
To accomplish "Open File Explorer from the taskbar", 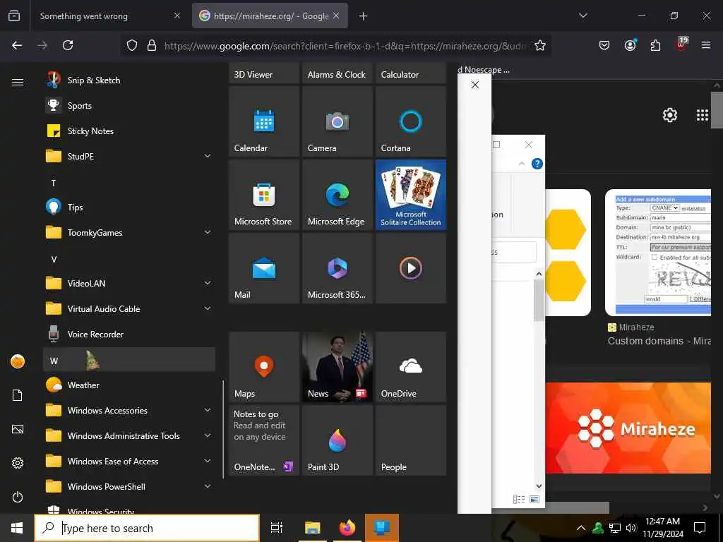I will (x=312, y=528).
